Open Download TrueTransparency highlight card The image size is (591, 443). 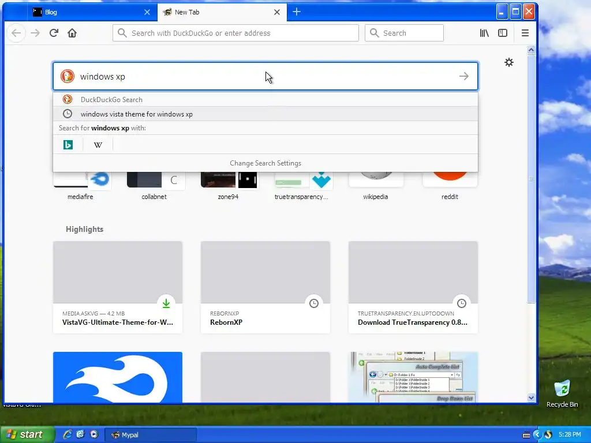point(413,287)
